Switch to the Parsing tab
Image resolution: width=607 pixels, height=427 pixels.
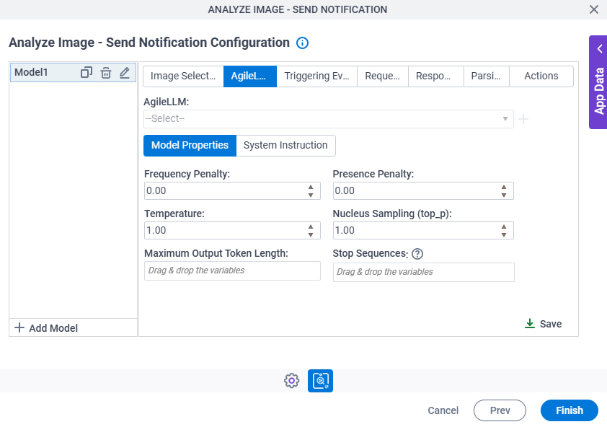[x=486, y=76]
